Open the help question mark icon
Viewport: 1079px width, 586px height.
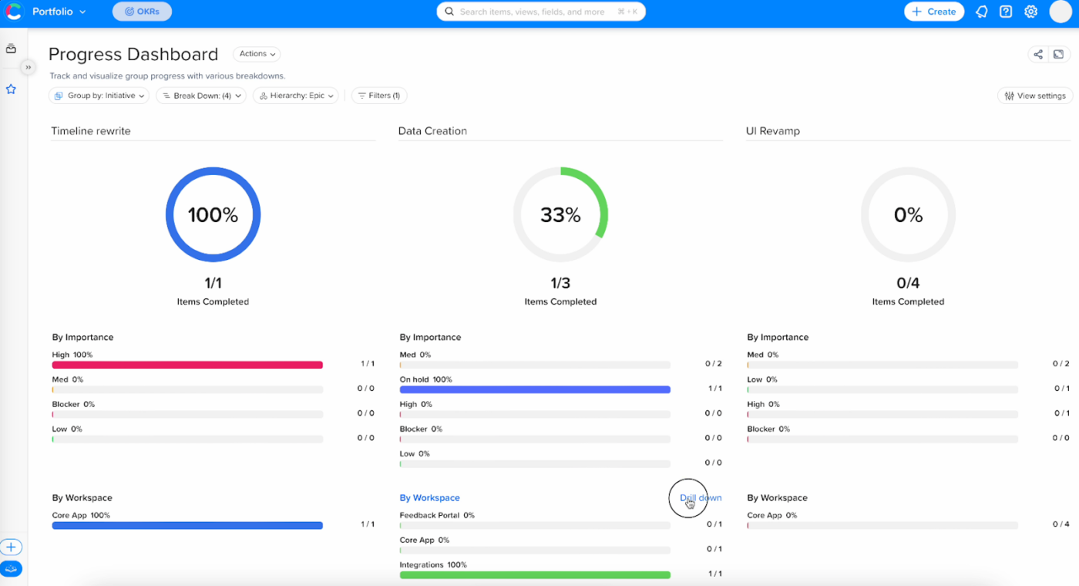pyautogui.click(x=1006, y=12)
